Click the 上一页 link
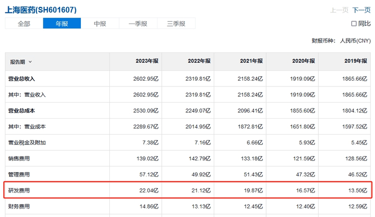Image resolution: width=375 pixels, height=217 pixels. pos(339,10)
